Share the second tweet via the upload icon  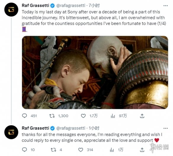click(142, 150)
